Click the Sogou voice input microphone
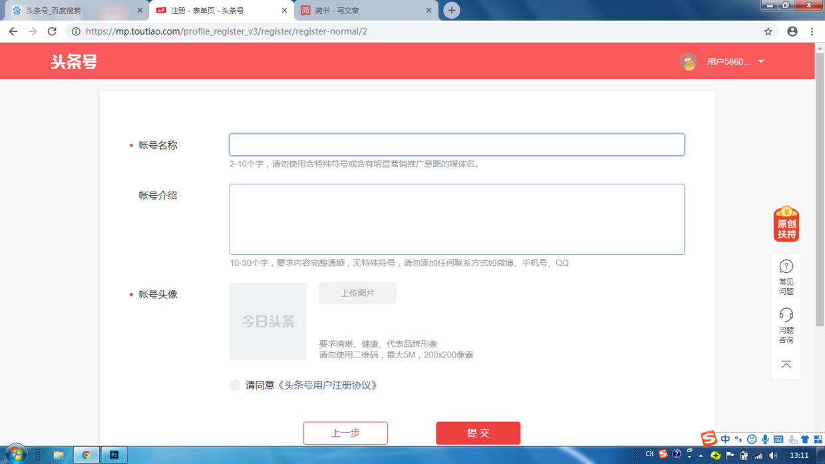Image resolution: width=825 pixels, height=464 pixels. 765,439
